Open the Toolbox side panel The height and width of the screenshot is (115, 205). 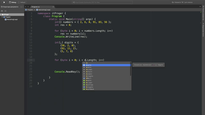point(203,13)
